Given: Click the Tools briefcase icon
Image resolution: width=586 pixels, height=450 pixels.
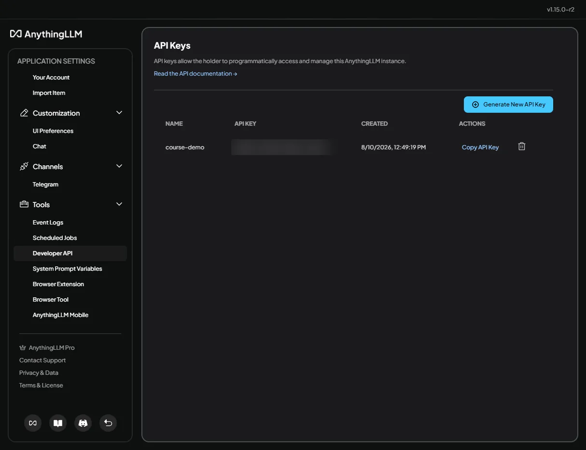Looking at the screenshot, I should (24, 204).
